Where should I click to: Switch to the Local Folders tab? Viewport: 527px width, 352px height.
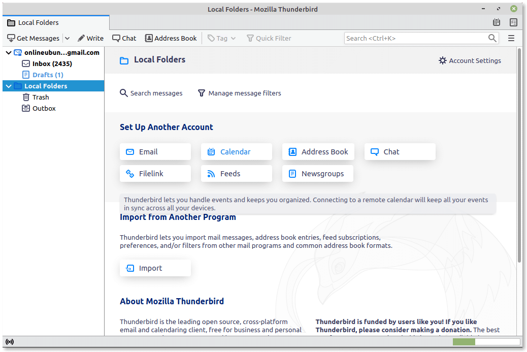tap(38, 22)
